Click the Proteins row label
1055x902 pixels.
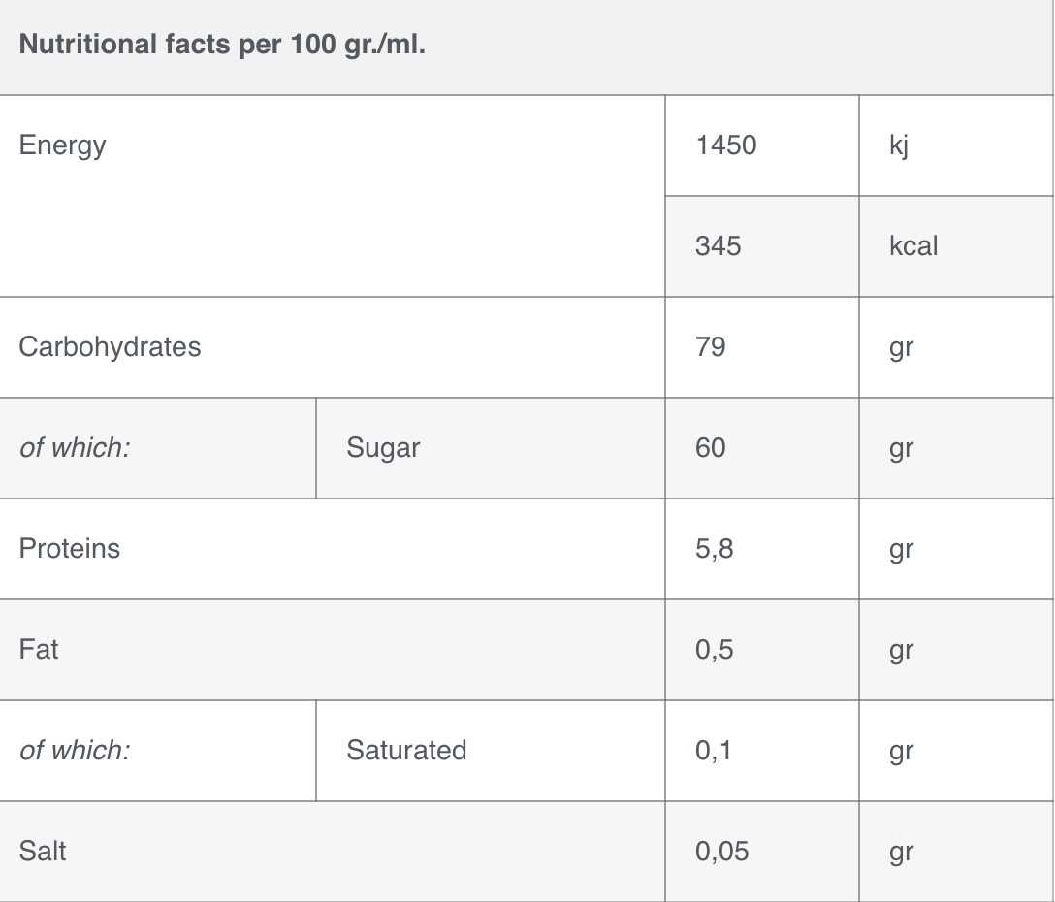69,549
